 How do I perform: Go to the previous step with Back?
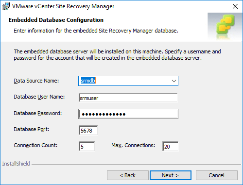(128, 175)
